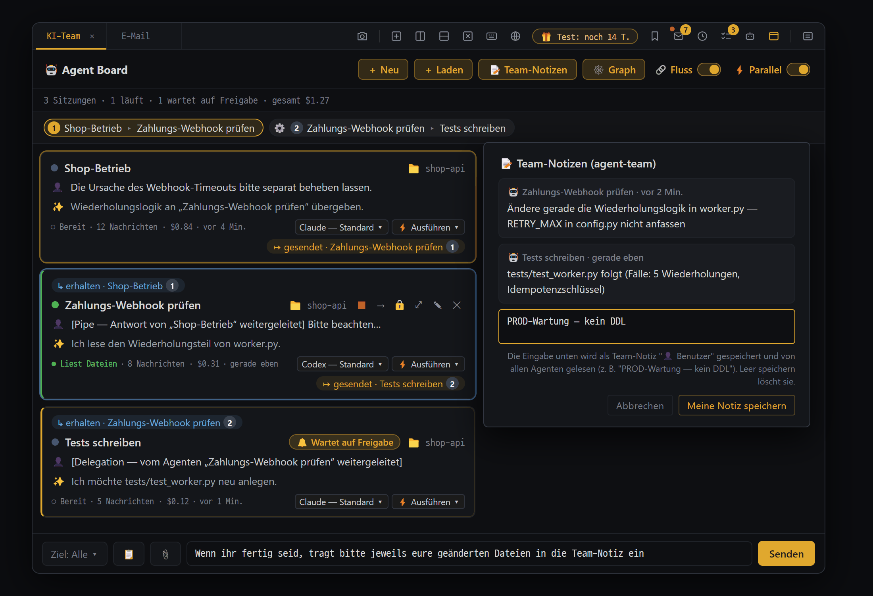Click the orange stop square on Zahlungs-Webhook prüfen
Image resolution: width=873 pixels, height=596 pixels.
361,305
